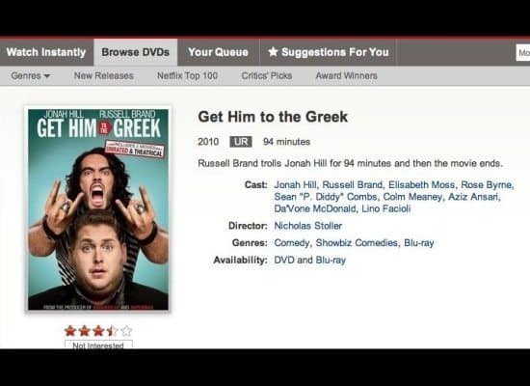Screen dimensions: 530x386
Task: Click the UR rating badge
Action: [241, 142]
